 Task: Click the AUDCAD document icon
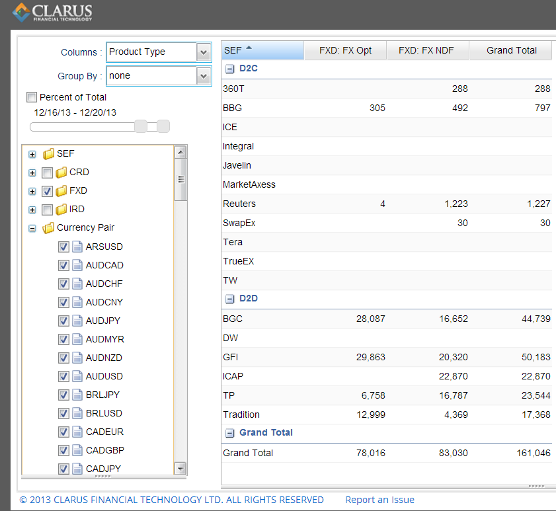pos(77,265)
